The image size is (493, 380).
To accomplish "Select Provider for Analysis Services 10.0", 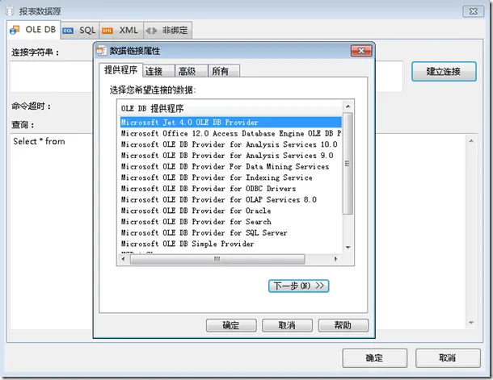I will (231, 144).
